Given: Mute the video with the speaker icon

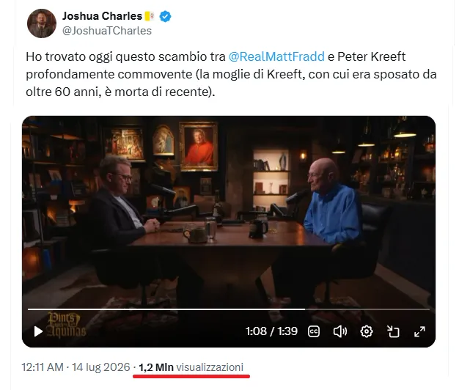Looking at the screenshot, I should (x=340, y=331).
